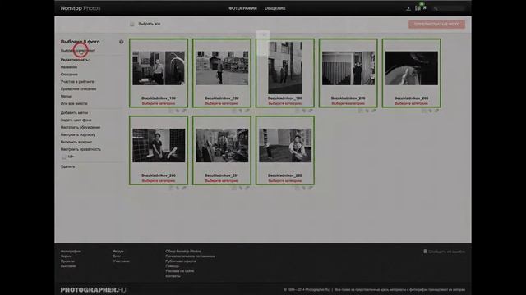Screen dimensions: 526x295
Task: Click Приватное описание in sidebar
Action: [x=79, y=89]
